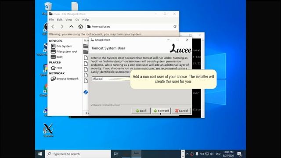Open Browse Network in sidebar

tap(65, 79)
